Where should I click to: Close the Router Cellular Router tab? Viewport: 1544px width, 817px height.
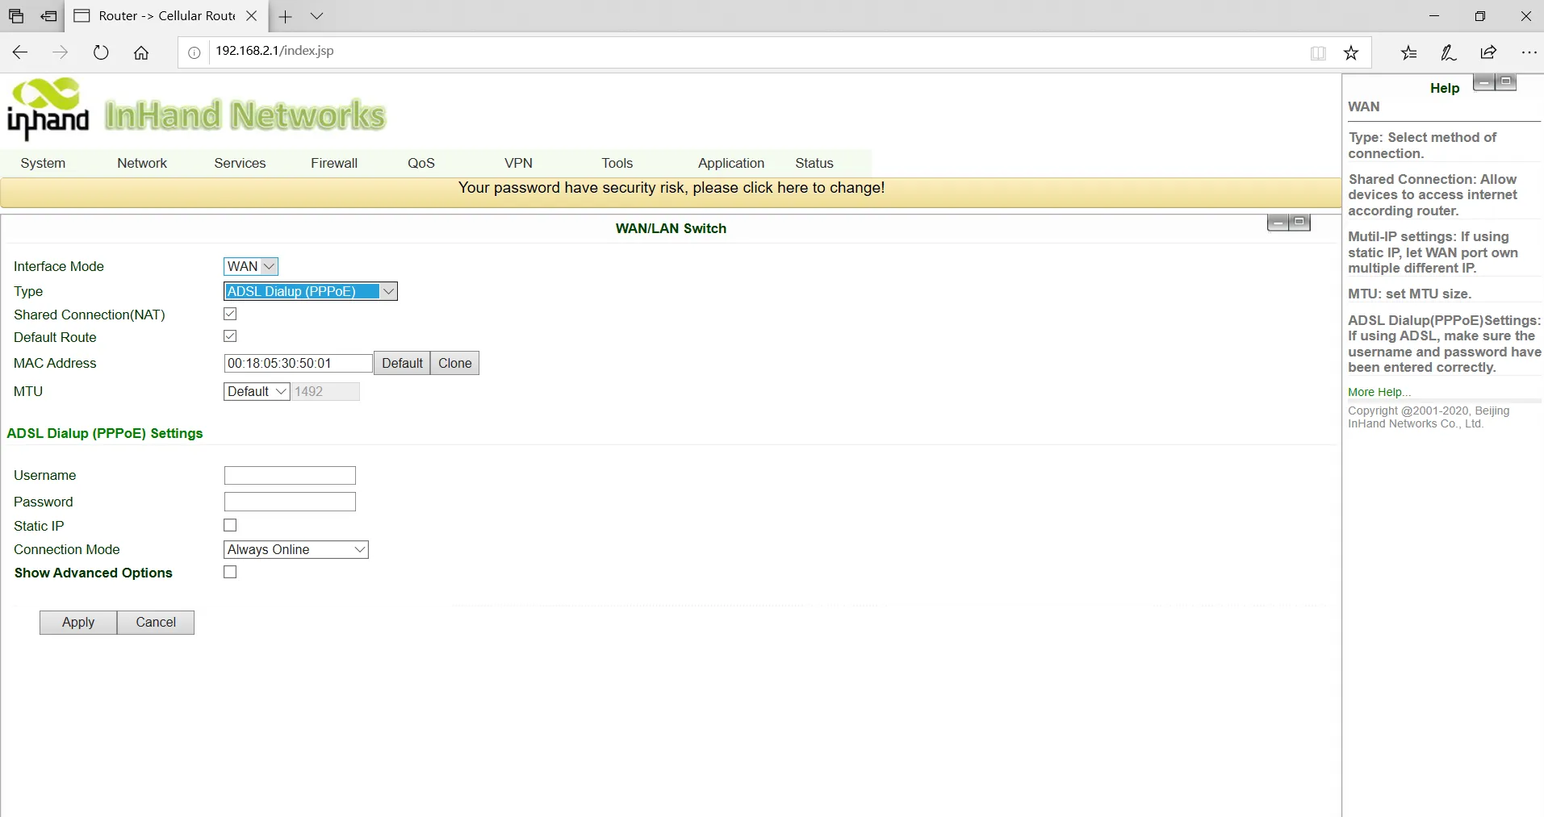point(251,16)
